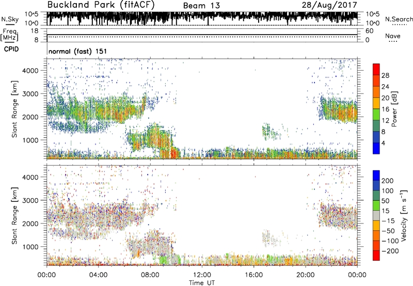Click the '-15' velocity colorbar tick label
Viewport: 413px width, 286px height.
[388, 220]
